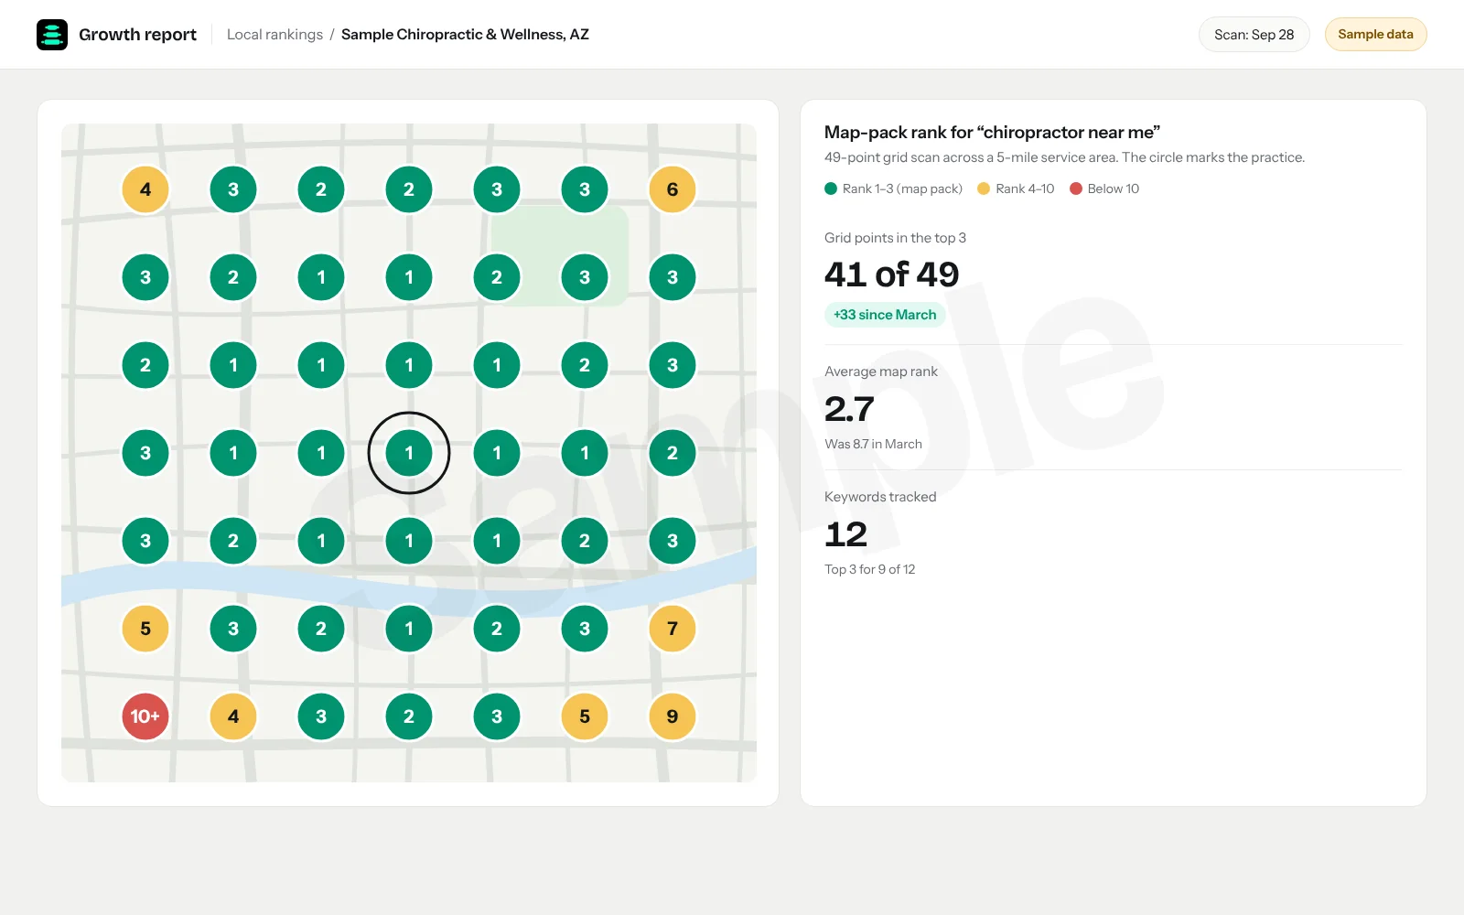Click yellow Rank 4–10 legend dot

click(984, 188)
